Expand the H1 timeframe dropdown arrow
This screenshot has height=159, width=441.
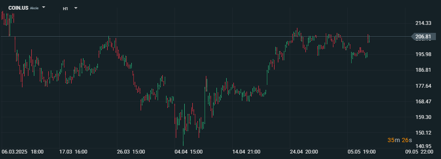(76, 8)
